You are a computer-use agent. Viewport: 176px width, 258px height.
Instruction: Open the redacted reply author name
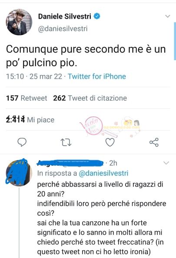[x=70, y=163]
